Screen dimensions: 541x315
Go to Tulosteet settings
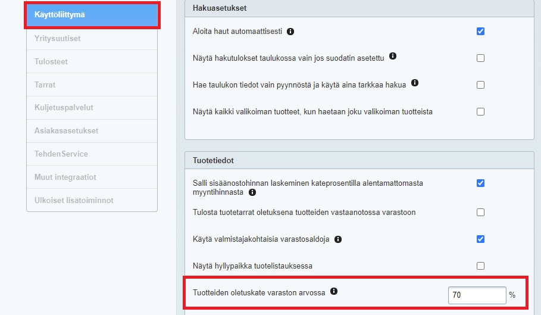pyautogui.click(x=92, y=61)
